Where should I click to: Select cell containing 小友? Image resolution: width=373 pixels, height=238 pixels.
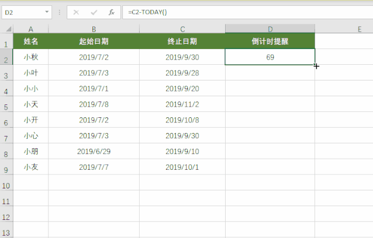coord(30,167)
